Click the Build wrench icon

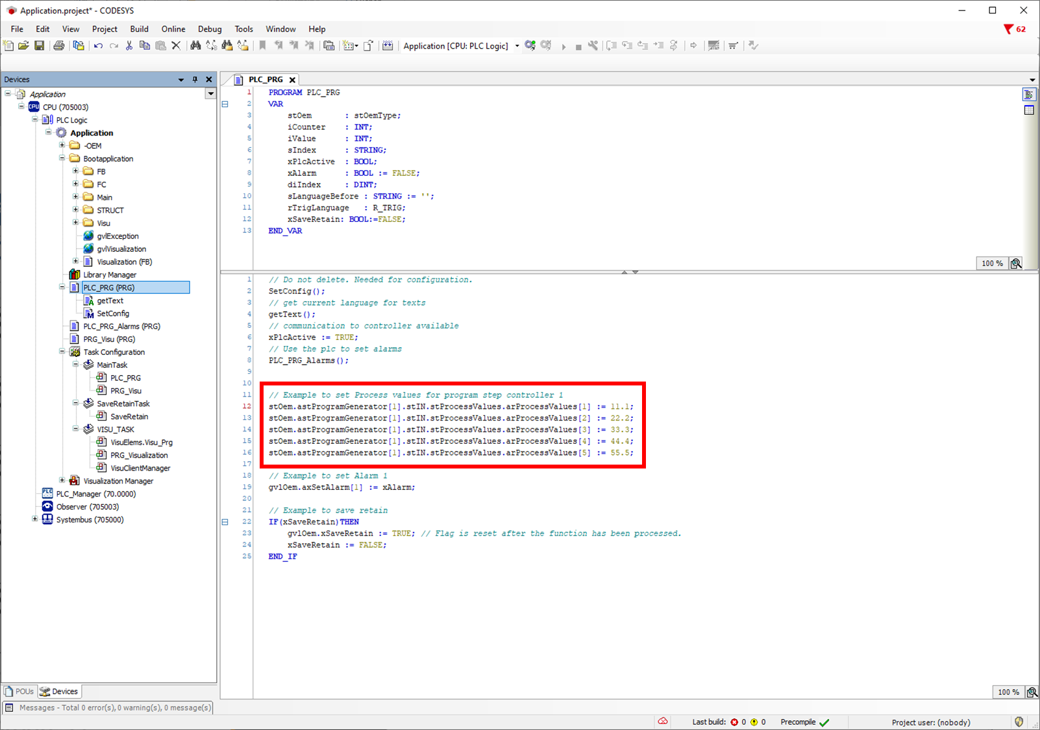point(593,45)
